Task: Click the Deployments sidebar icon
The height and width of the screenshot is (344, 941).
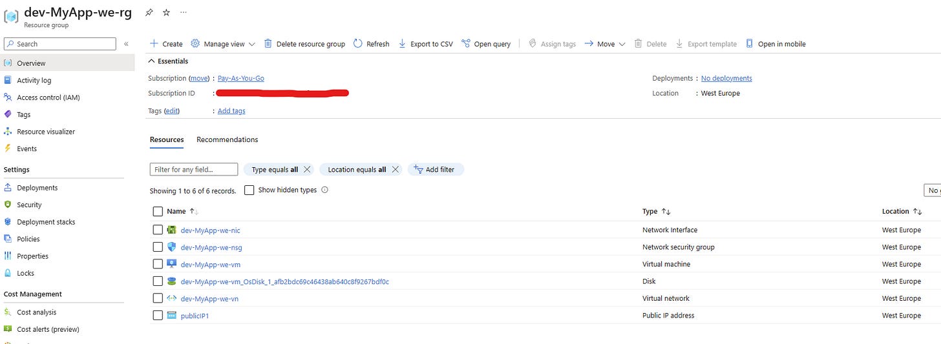Action: pyautogui.click(x=8, y=188)
